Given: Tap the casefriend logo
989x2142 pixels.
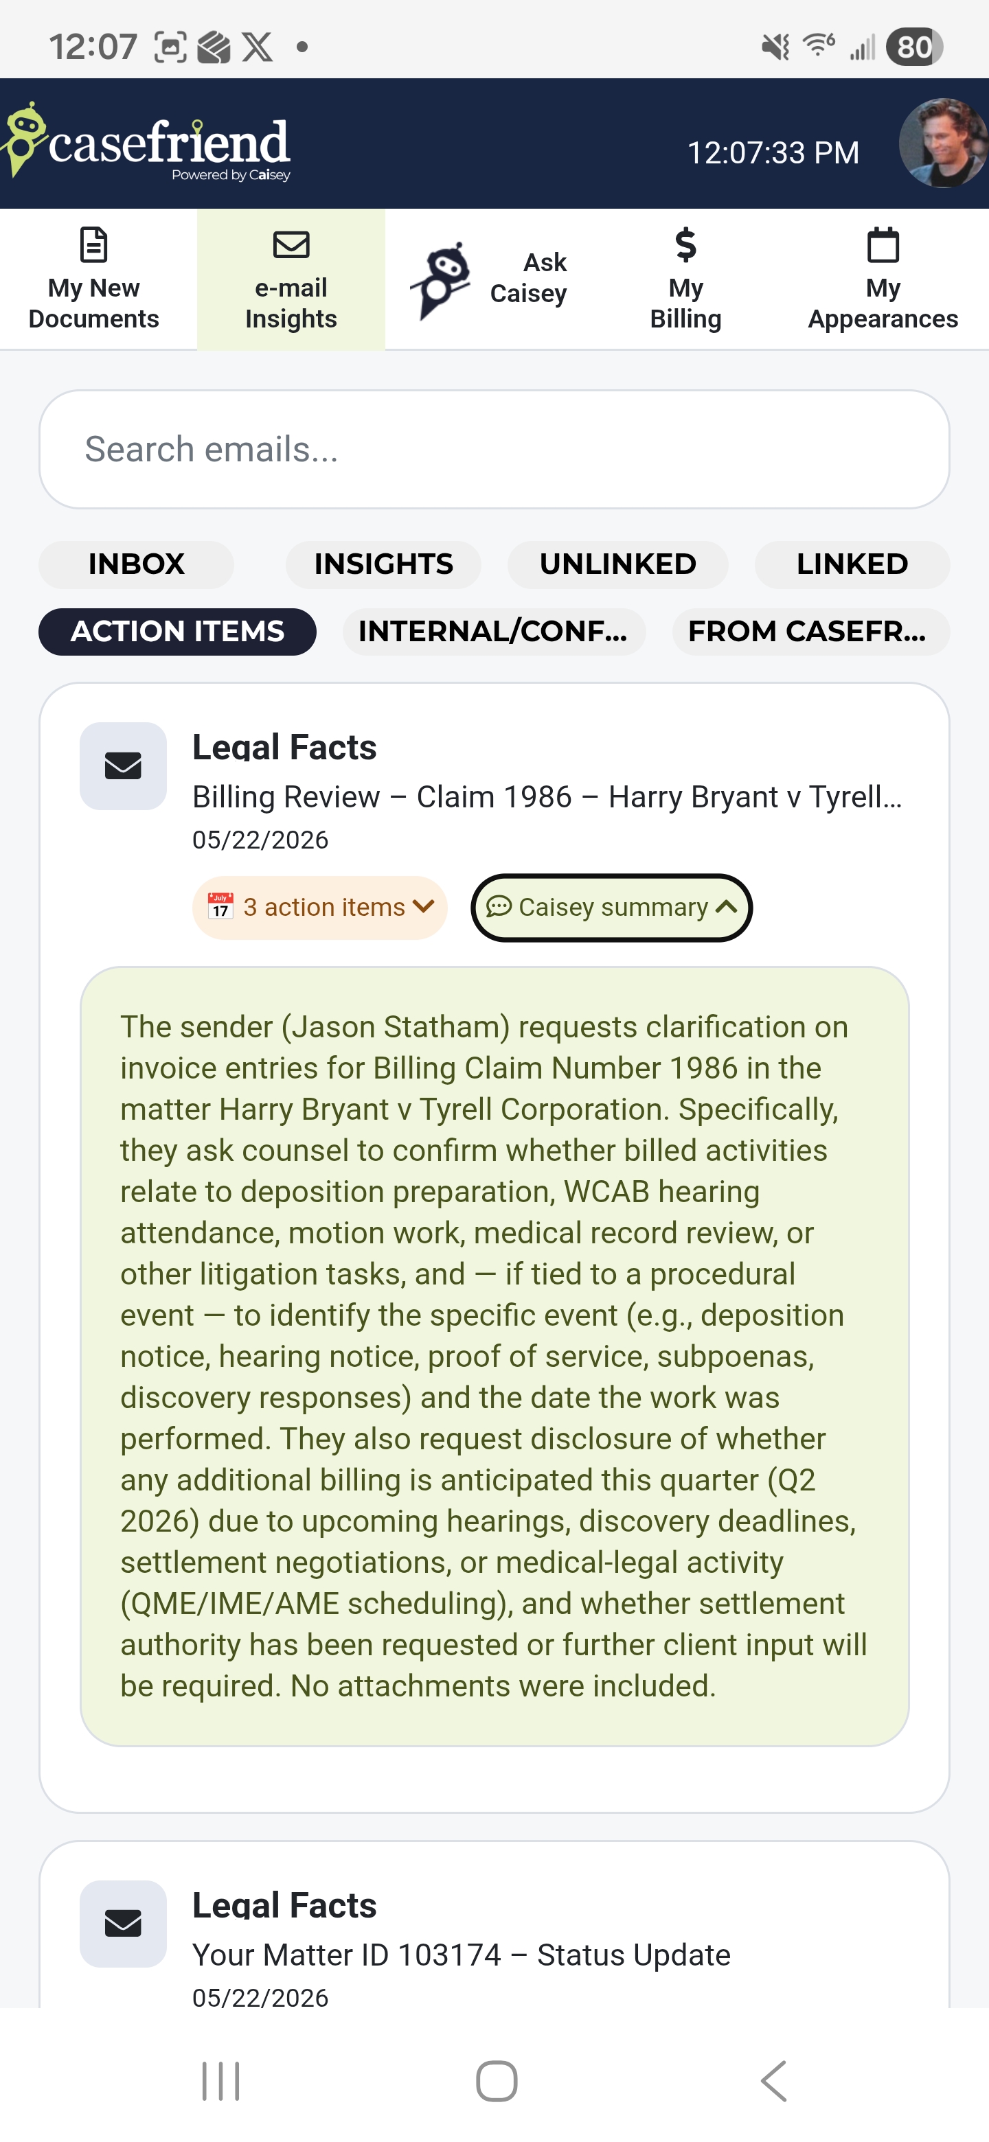Looking at the screenshot, I should [146, 143].
